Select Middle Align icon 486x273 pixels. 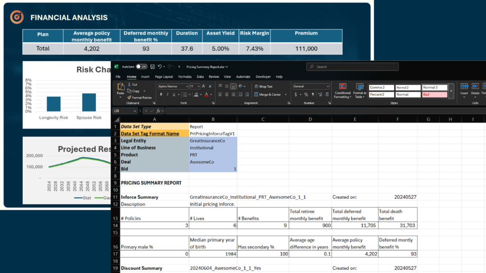[x=226, y=86]
